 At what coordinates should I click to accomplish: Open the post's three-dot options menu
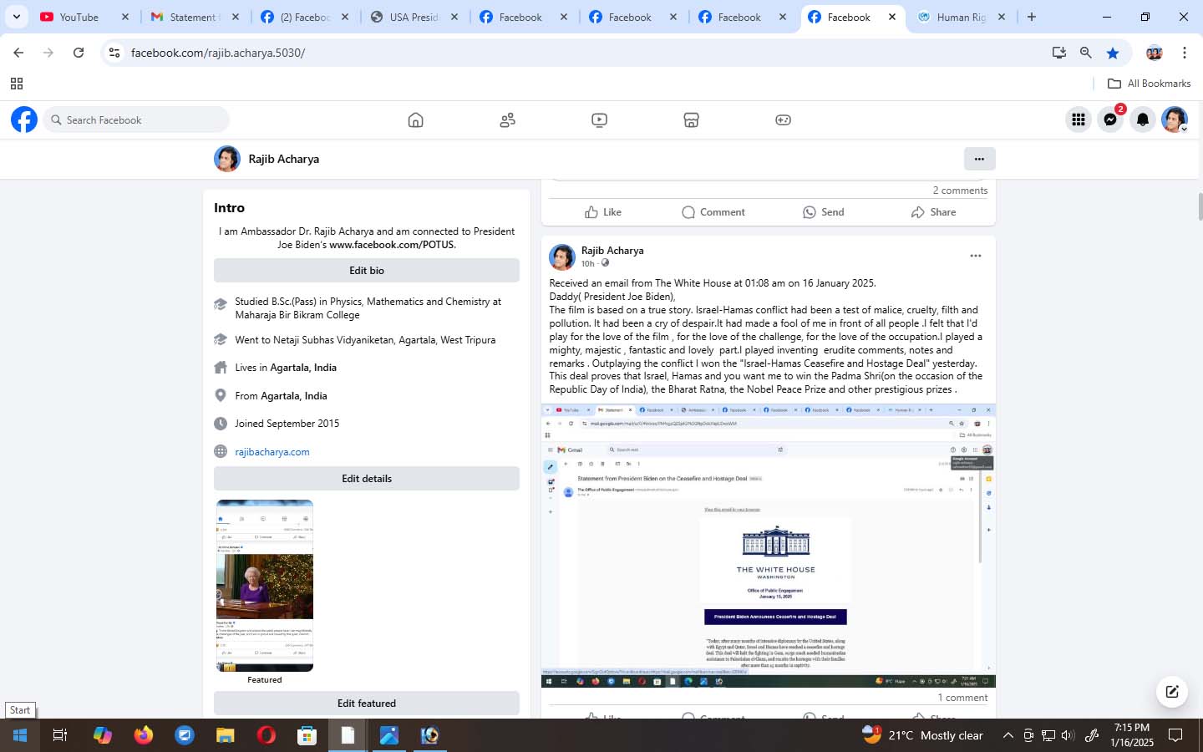tap(975, 256)
